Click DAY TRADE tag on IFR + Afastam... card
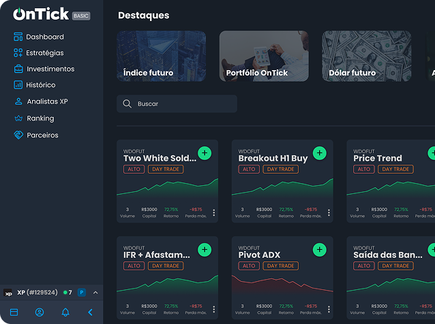The height and width of the screenshot is (324, 435). tap(166, 266)
